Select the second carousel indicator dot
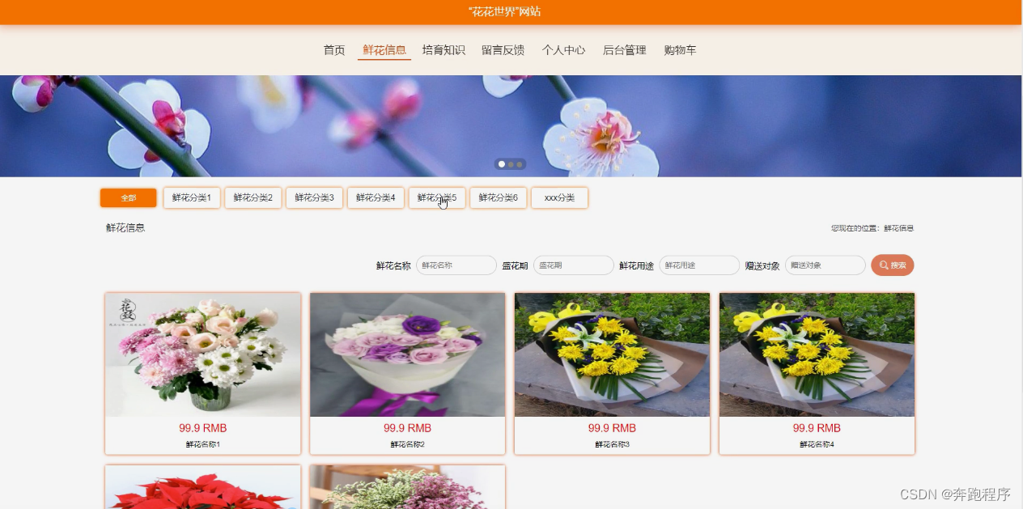This screenshot has width=1023, height=509. coord(511,164)
